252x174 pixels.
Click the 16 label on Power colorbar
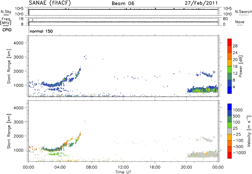(x=235, y=67)
